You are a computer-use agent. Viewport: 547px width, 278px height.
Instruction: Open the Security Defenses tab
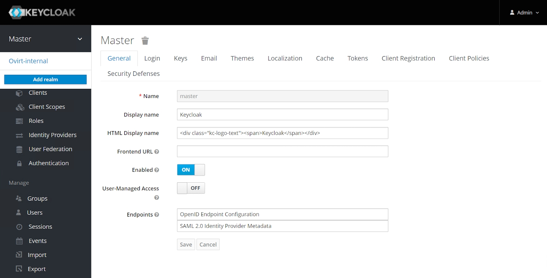click(133, 74)
